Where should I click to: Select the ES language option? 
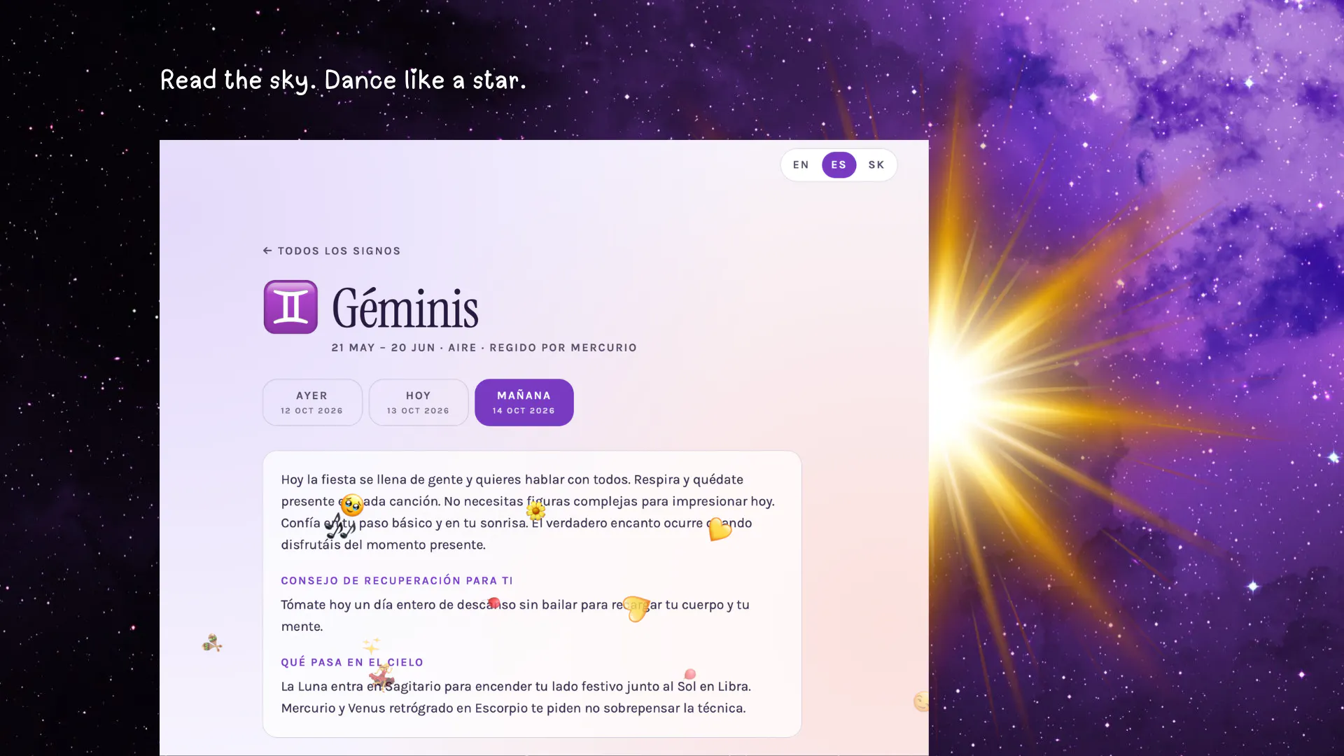click(839, 165)
